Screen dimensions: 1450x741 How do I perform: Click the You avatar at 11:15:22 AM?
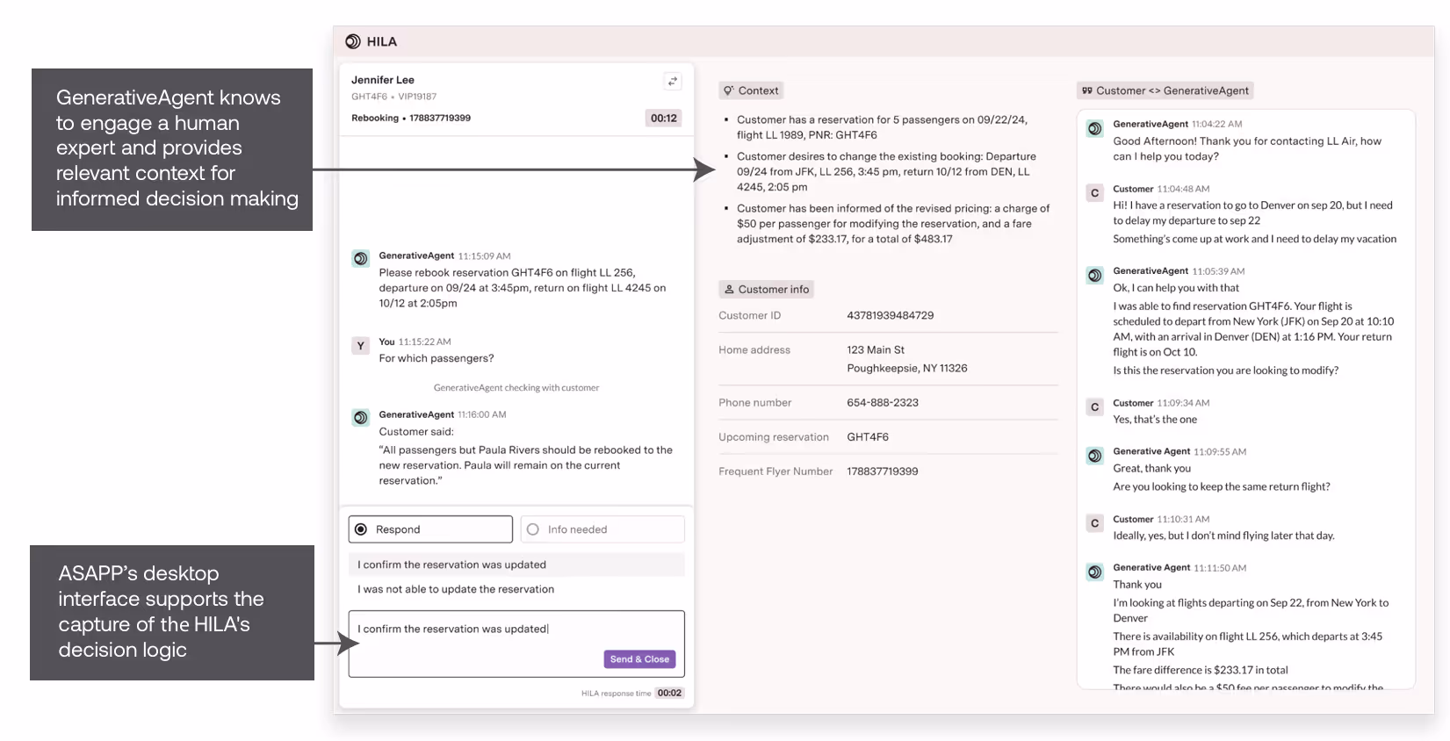(361, 346)
